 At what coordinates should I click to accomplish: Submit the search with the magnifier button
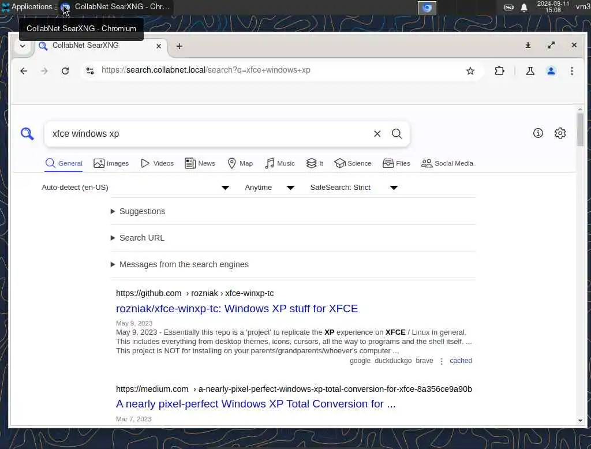[x=397, y=133]
